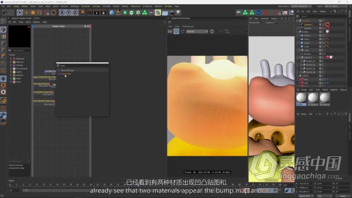Viewport: 352px width, 198px height.
Task: Choose Bump Blender from node search results
Action: (x=67, y=70)
